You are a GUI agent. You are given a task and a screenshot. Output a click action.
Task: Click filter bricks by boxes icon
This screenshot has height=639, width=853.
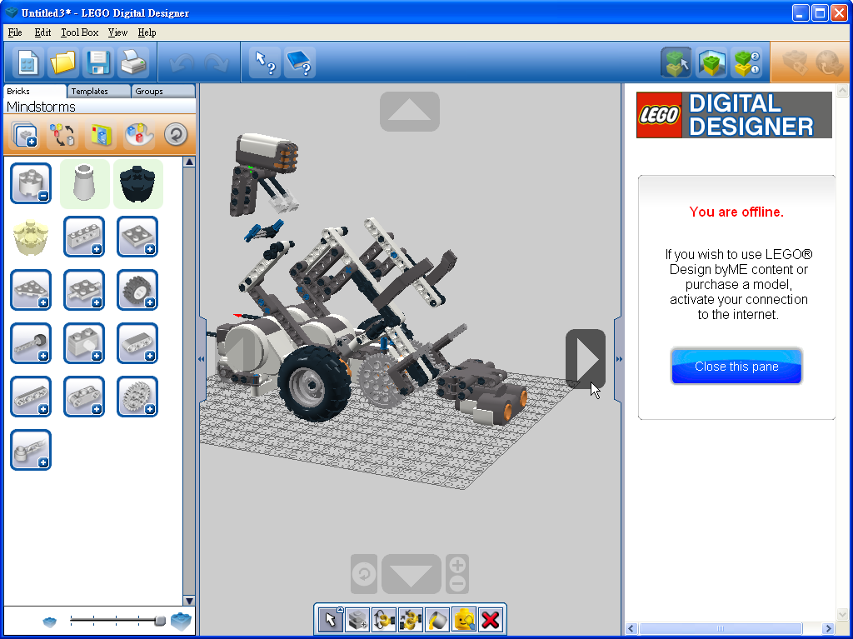101,134
